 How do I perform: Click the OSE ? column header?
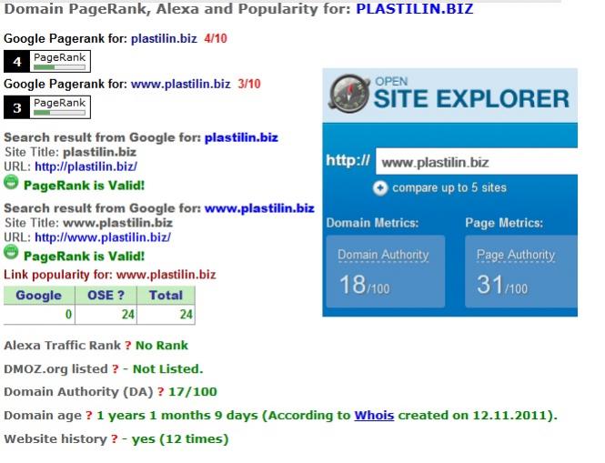pos(106,296)
